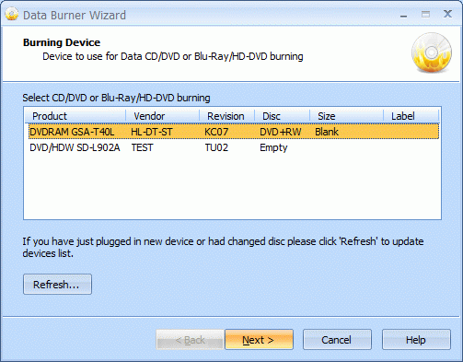The height and width of the screenshot is (362, 463).
Task: Click the Size column header
Action: coord(346,116)
